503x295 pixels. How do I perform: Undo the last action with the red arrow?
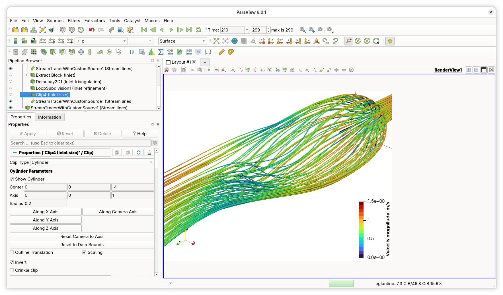(x=92, y=30)
